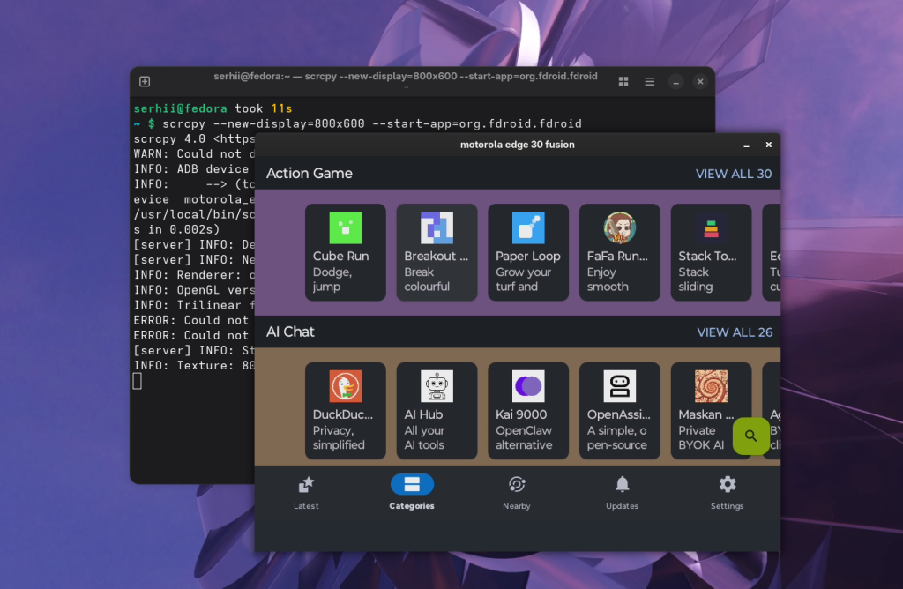This screenshot has width=903, height=589.
Task: Open terminal tab overview grid icon
Action: [x=623, y=82]
